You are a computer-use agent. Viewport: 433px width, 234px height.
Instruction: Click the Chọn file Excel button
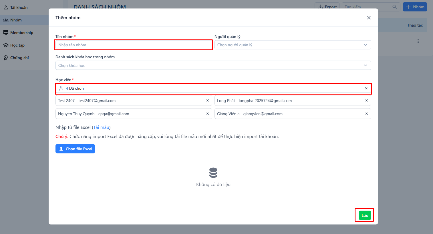[75, 149]
